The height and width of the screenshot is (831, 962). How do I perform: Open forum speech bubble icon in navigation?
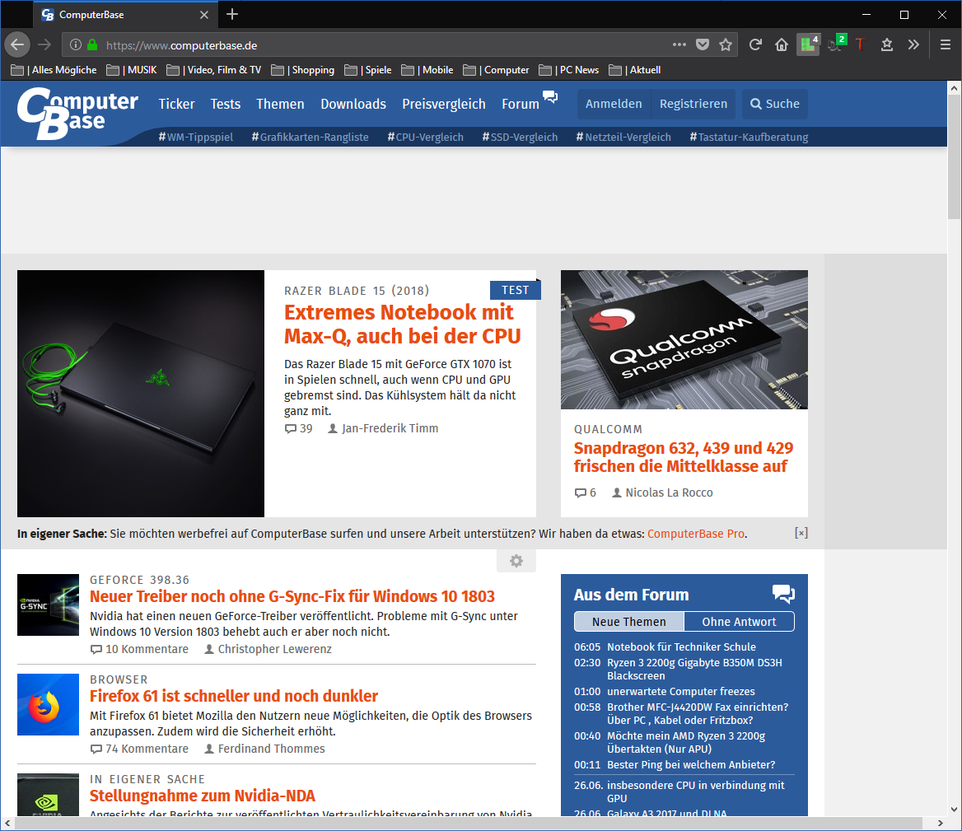550,96
